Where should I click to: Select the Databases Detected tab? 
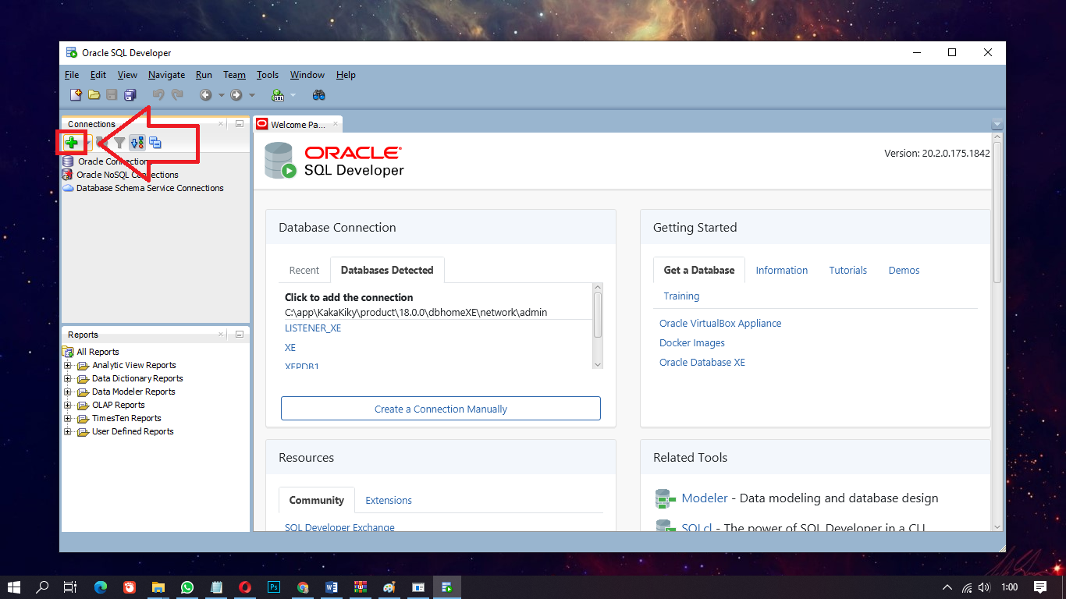click(x=387, y=270)
